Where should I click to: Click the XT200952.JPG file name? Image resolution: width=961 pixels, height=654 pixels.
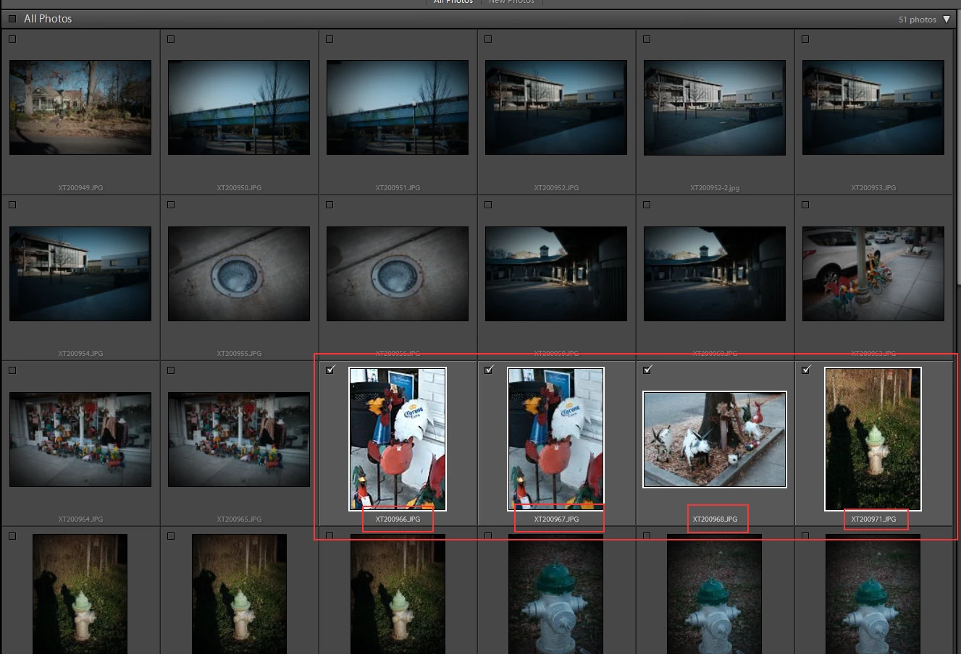556,188
